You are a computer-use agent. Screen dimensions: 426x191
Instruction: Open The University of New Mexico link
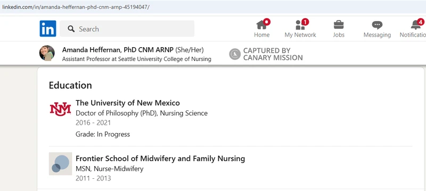pos(128,103)
